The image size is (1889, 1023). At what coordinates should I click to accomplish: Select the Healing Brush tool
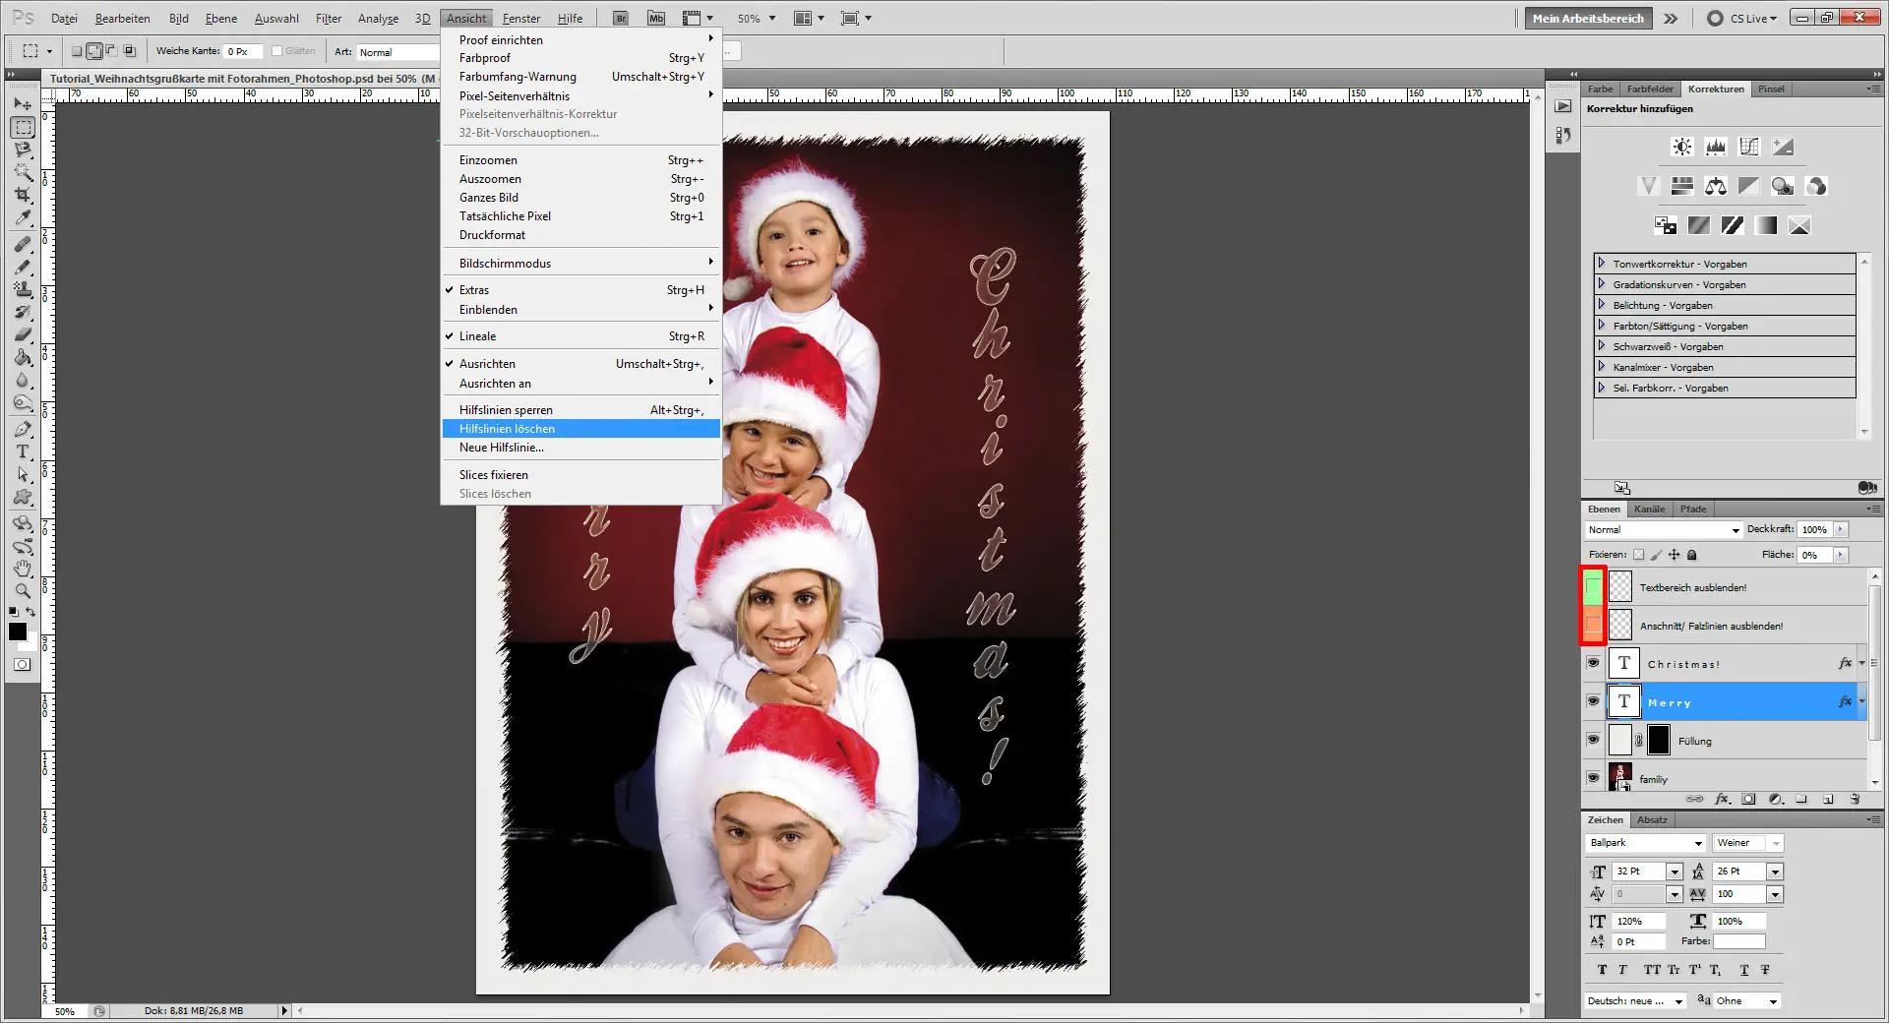[22, 243]
